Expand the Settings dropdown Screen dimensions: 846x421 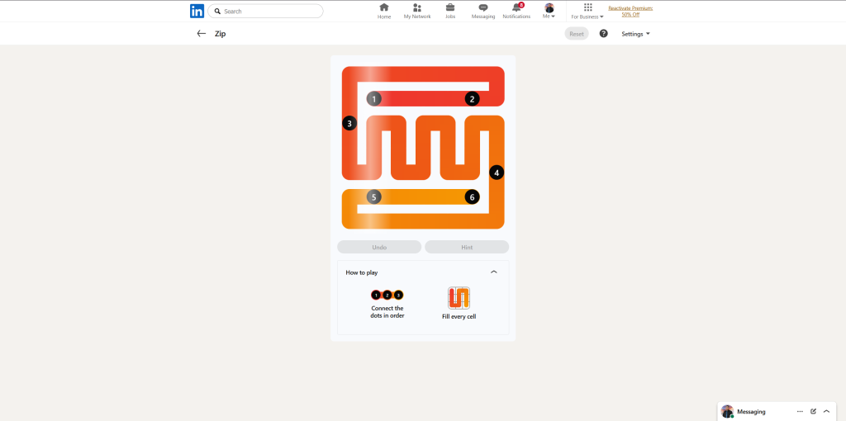[635, 33]
